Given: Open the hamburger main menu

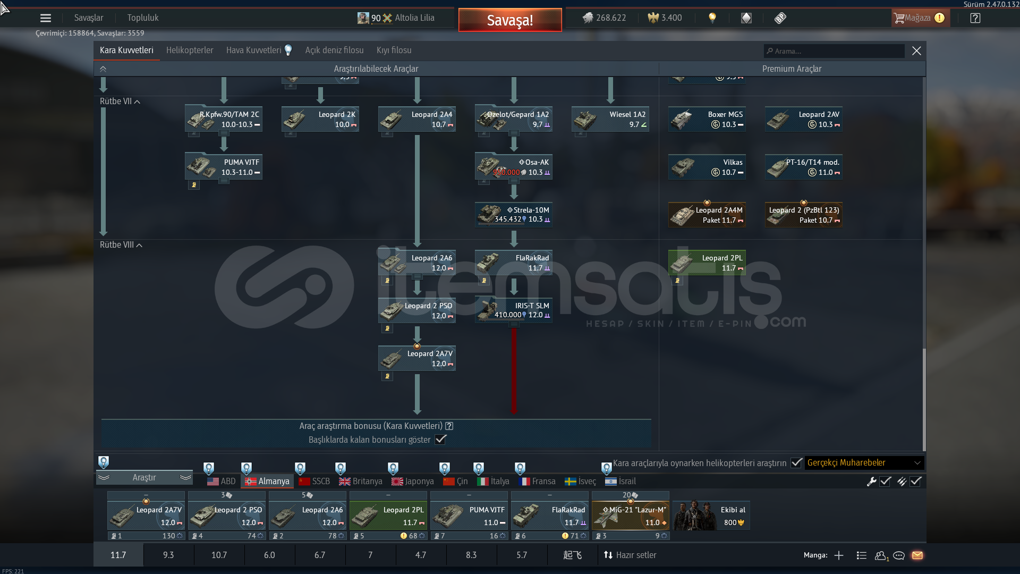Looking at the screenshot, I should (x=46, y=18).
